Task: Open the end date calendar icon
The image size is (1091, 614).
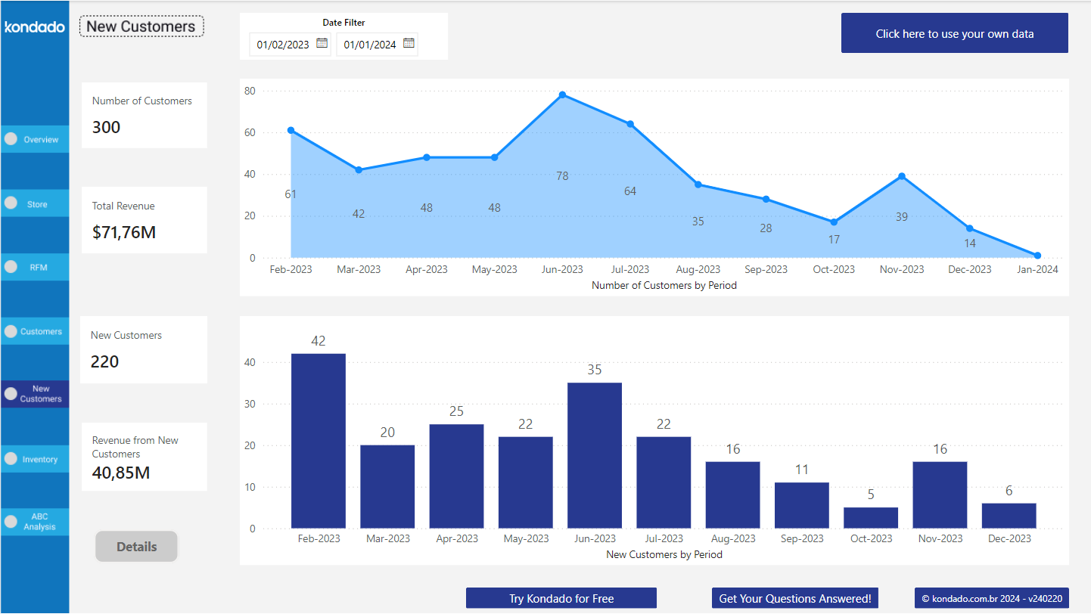Action: click(409, 44)
